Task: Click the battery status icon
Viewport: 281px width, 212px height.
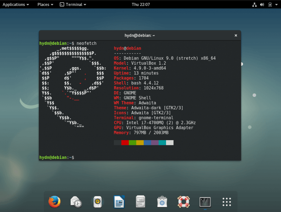Action: pyautogui.click(x=270, y=5)
